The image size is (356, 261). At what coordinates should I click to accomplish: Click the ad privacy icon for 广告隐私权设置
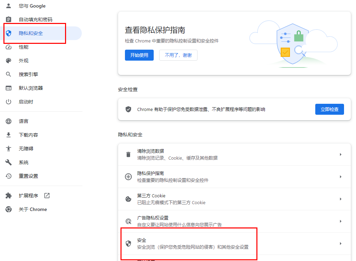click(x=128, y=221)
